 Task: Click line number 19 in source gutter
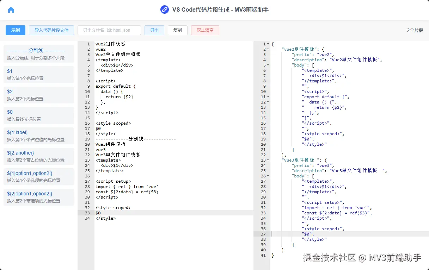87,139
